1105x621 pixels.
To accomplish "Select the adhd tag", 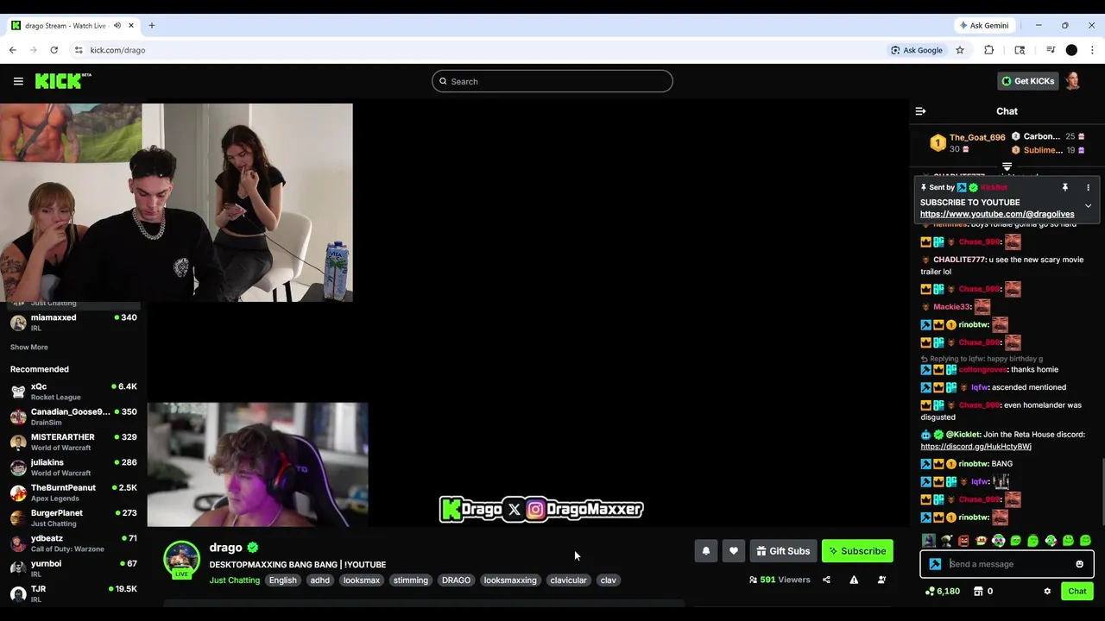I will [x=320, y=580].
